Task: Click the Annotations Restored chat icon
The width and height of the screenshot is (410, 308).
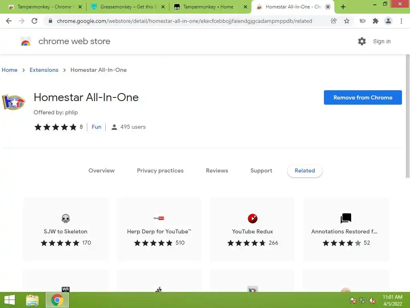Action: 346,219
